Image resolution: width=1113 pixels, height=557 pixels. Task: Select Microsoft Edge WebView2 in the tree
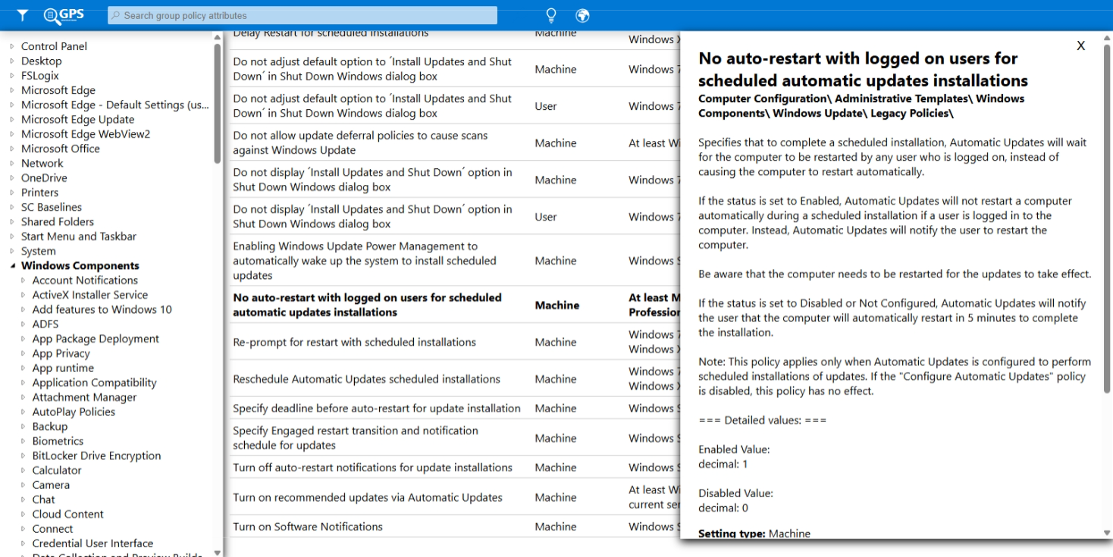point(86,134)
